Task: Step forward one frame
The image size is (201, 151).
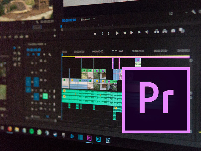Action: click(x=138, y=32)
